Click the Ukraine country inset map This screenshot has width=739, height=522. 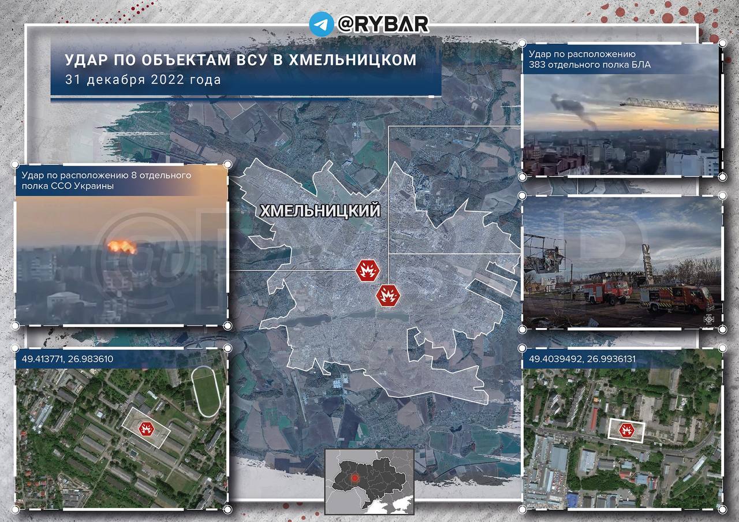369,477
